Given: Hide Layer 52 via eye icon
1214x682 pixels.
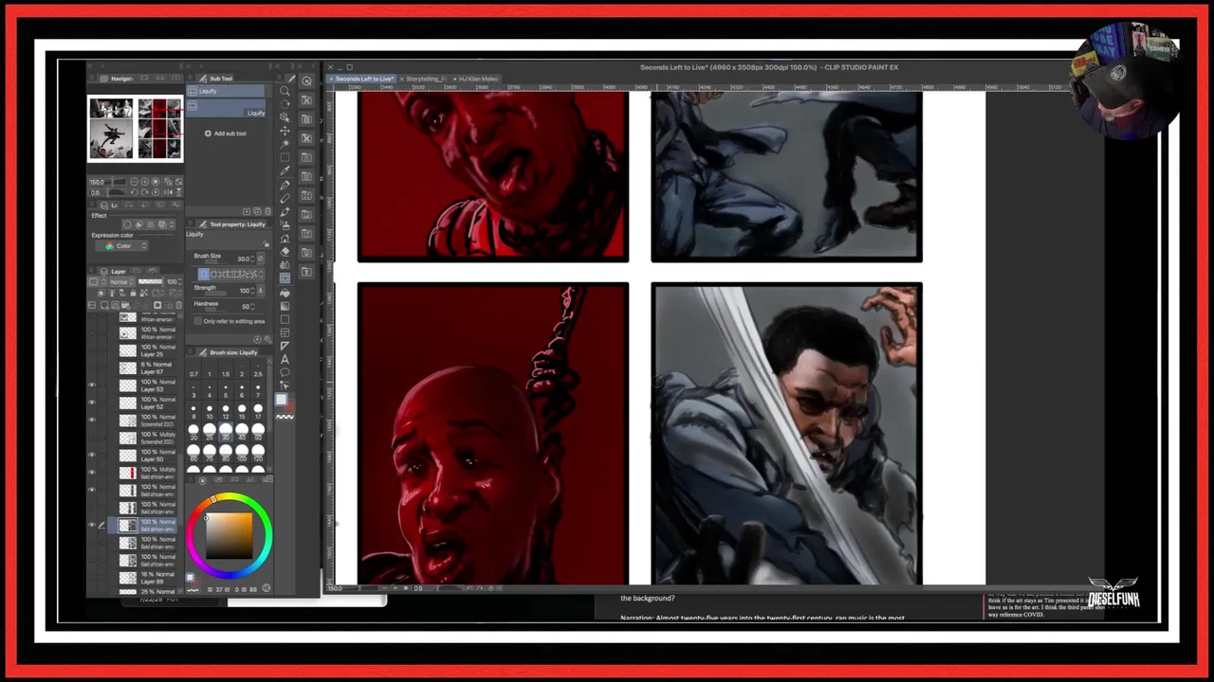Looking at the screenshot, I should [x=92, y=403].
